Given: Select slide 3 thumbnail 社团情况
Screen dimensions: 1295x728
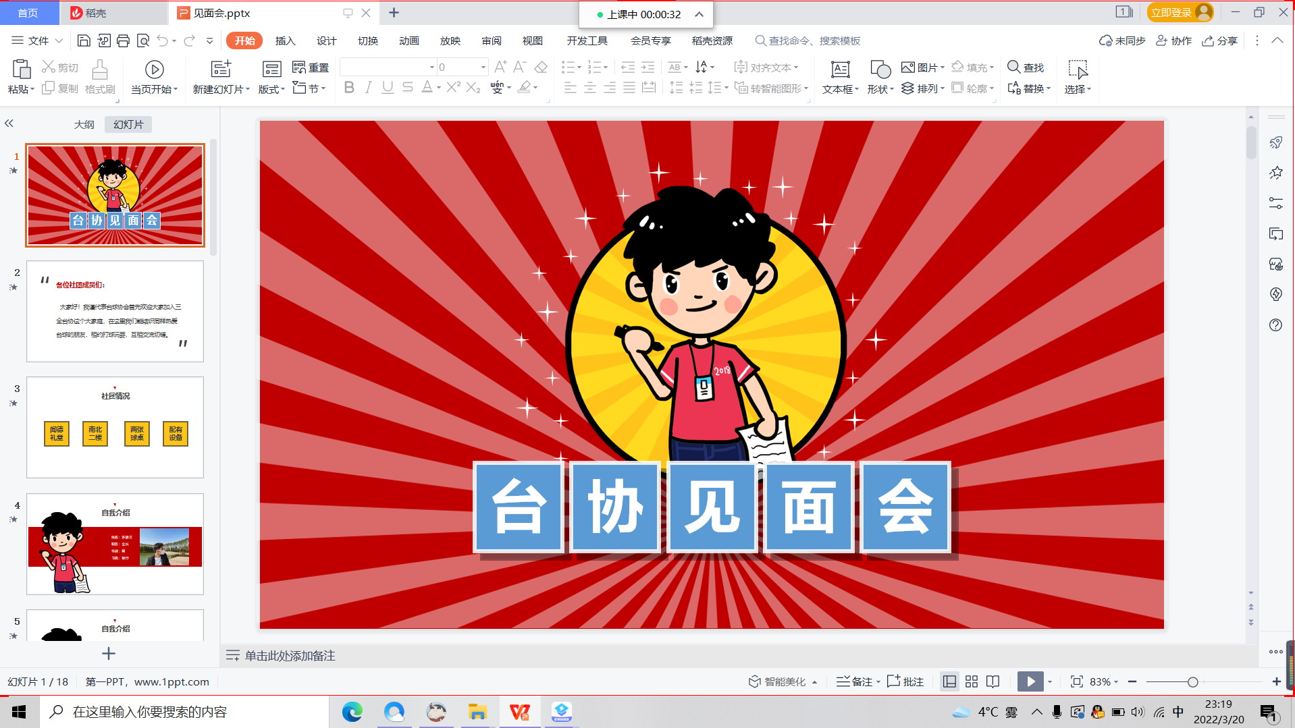Looking at the screenshot, I should point(115,427).
